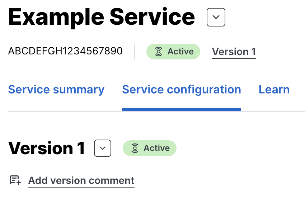Screen dimensions: 305x199
Task: Expand the Example Service options dropdown
Action: tap(216, 17)
